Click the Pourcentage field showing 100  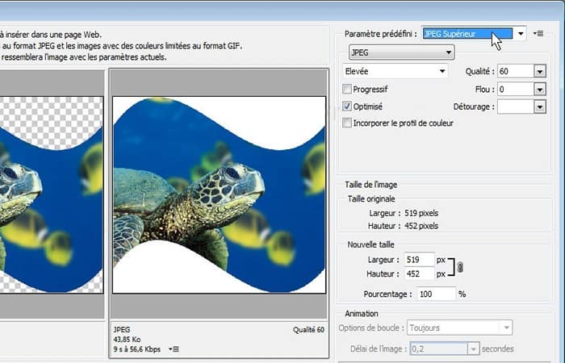[x=436, y=294]
